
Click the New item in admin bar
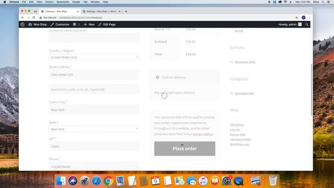click(89, 25)
